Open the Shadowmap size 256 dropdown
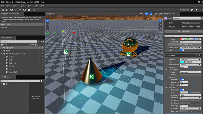This screenshot has height=114, width=203. click(x=191, y=95)
